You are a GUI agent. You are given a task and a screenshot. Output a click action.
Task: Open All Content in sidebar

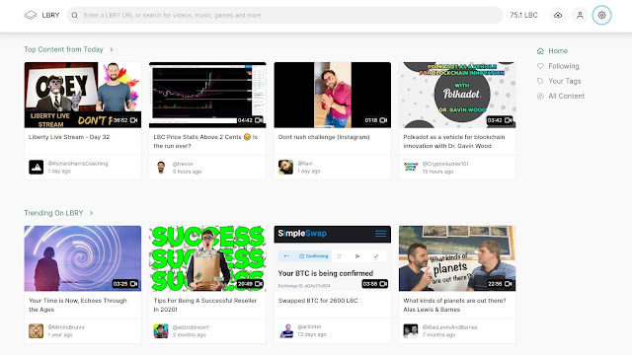561,96
